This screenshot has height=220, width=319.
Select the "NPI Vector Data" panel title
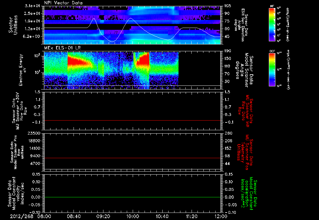(x=64, y=3)
